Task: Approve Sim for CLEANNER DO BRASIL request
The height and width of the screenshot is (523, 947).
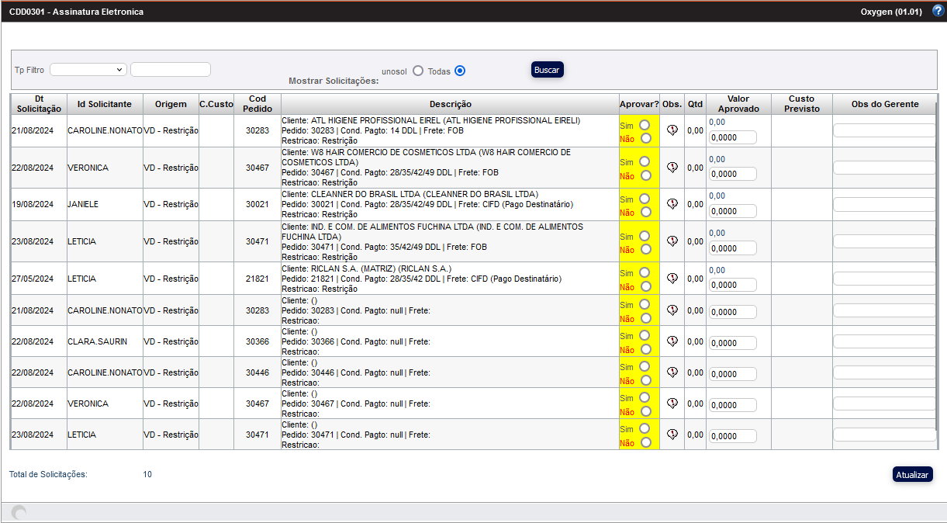Action: 645,199
